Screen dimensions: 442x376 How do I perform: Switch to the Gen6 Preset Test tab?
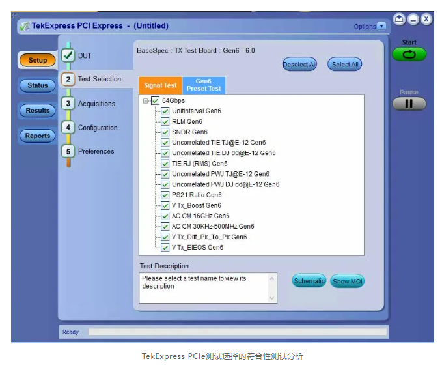(x=203, y=85)
